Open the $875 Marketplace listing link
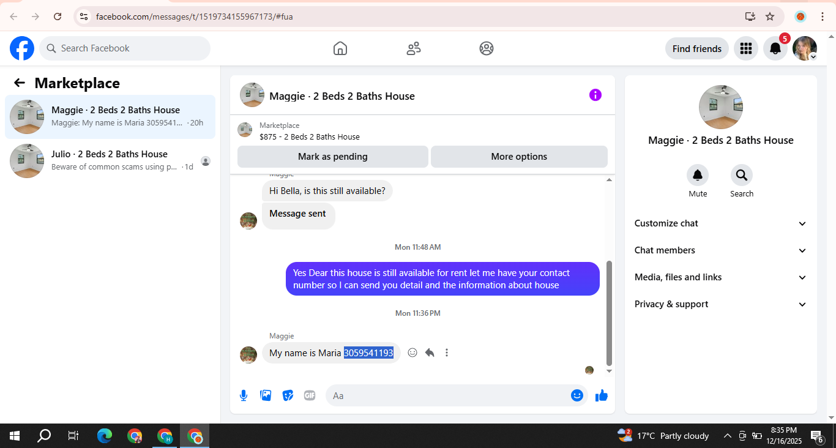The image size is (836, 448). [x=310, y=137]
